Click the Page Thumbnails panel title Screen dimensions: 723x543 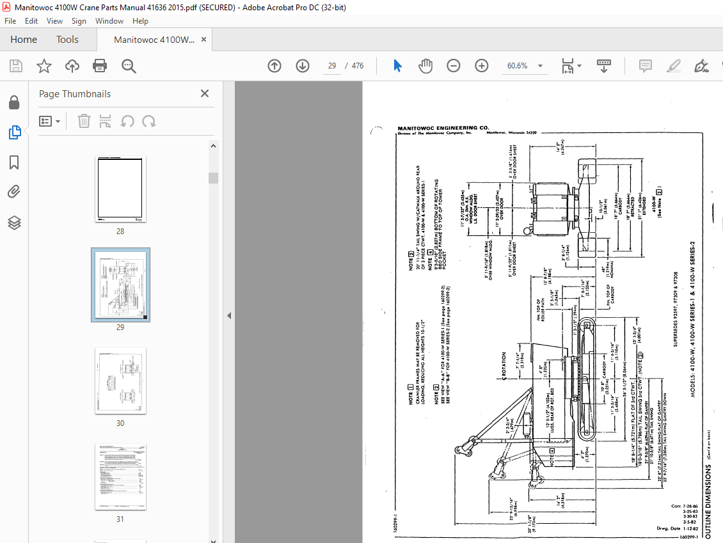pyautogui.click(x=75, y=94)
